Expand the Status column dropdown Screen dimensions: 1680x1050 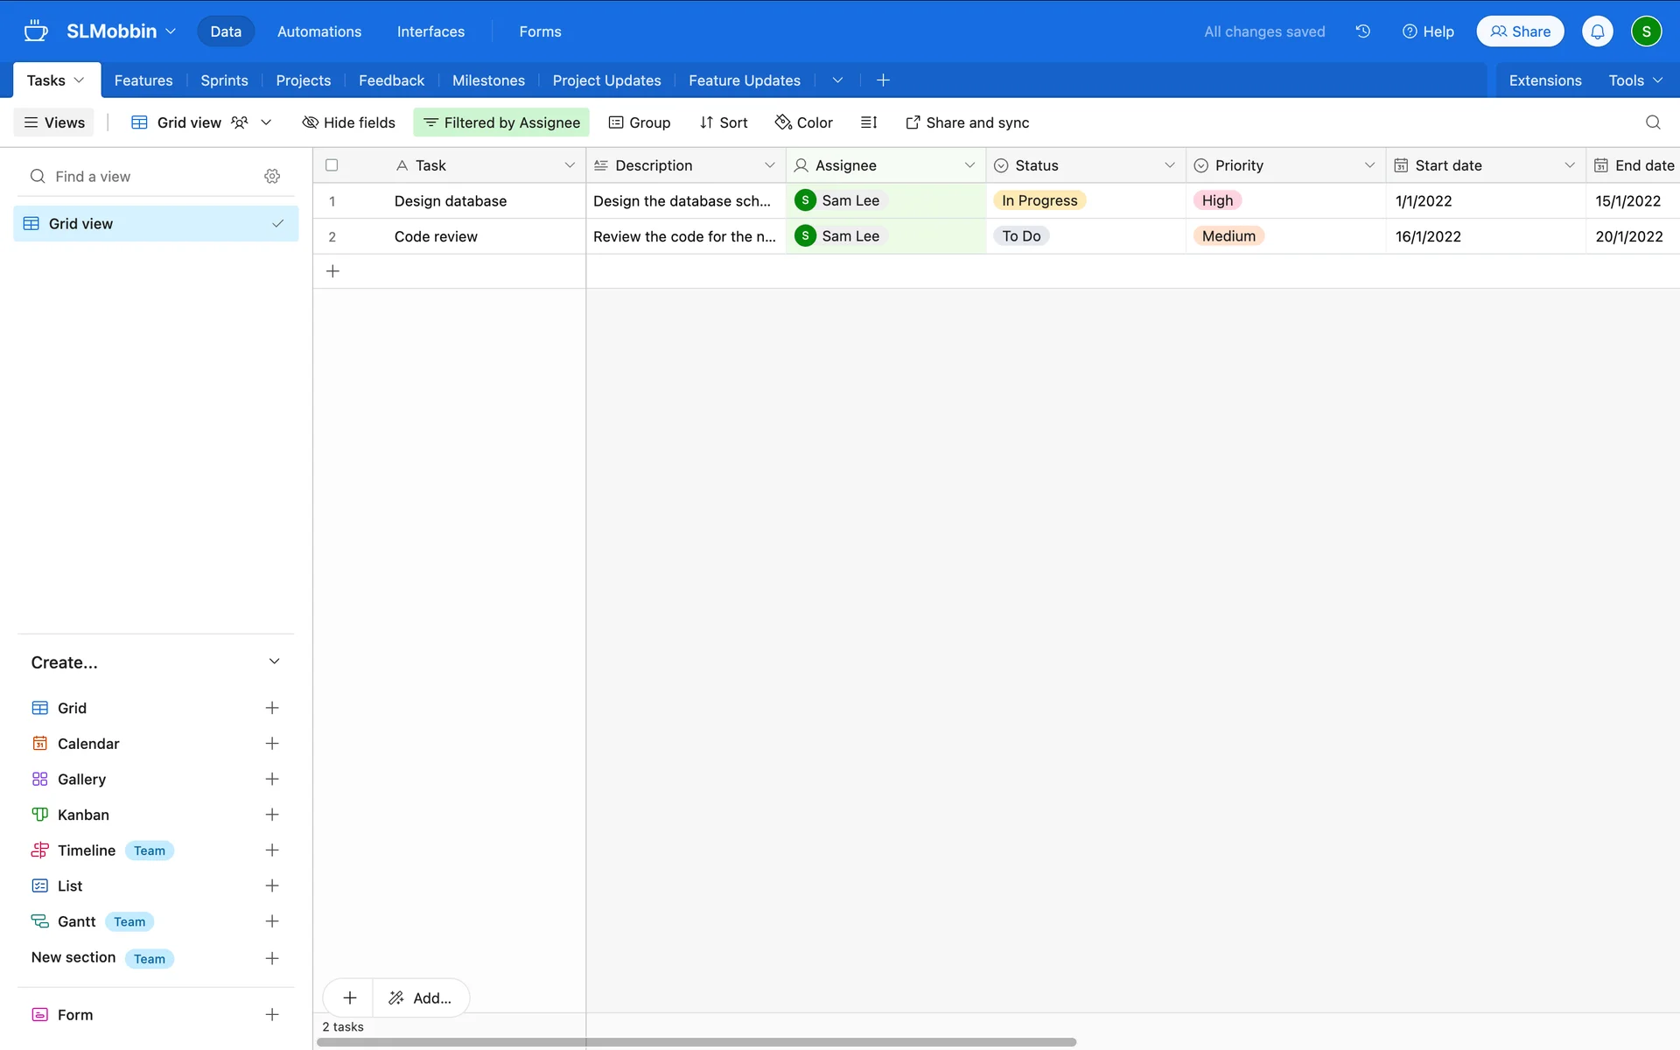point(1169,165)
